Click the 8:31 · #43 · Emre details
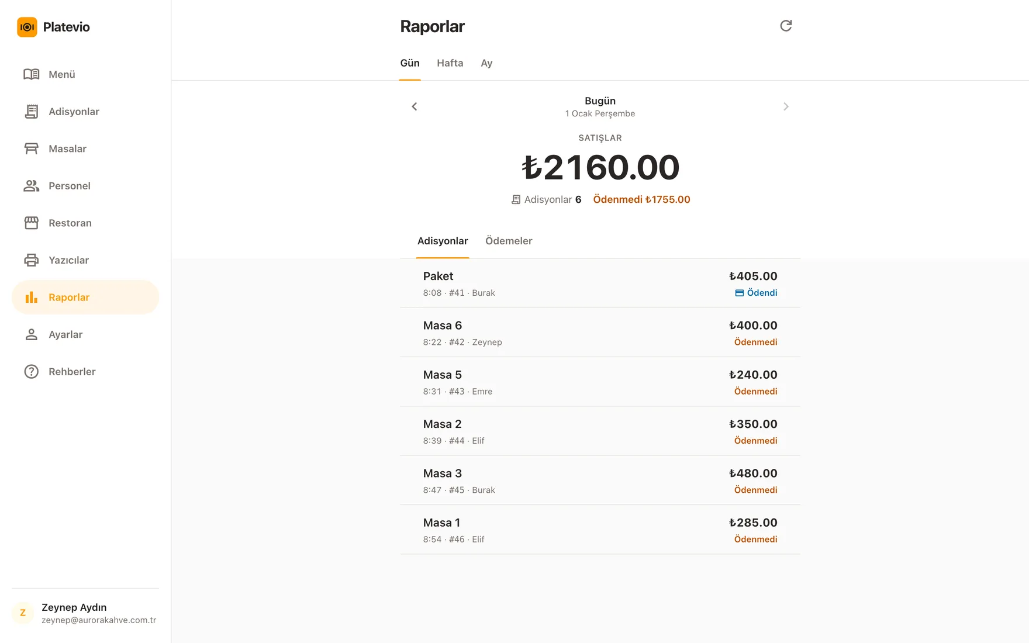Viewport: 1029px width, 643px height. 458,391
